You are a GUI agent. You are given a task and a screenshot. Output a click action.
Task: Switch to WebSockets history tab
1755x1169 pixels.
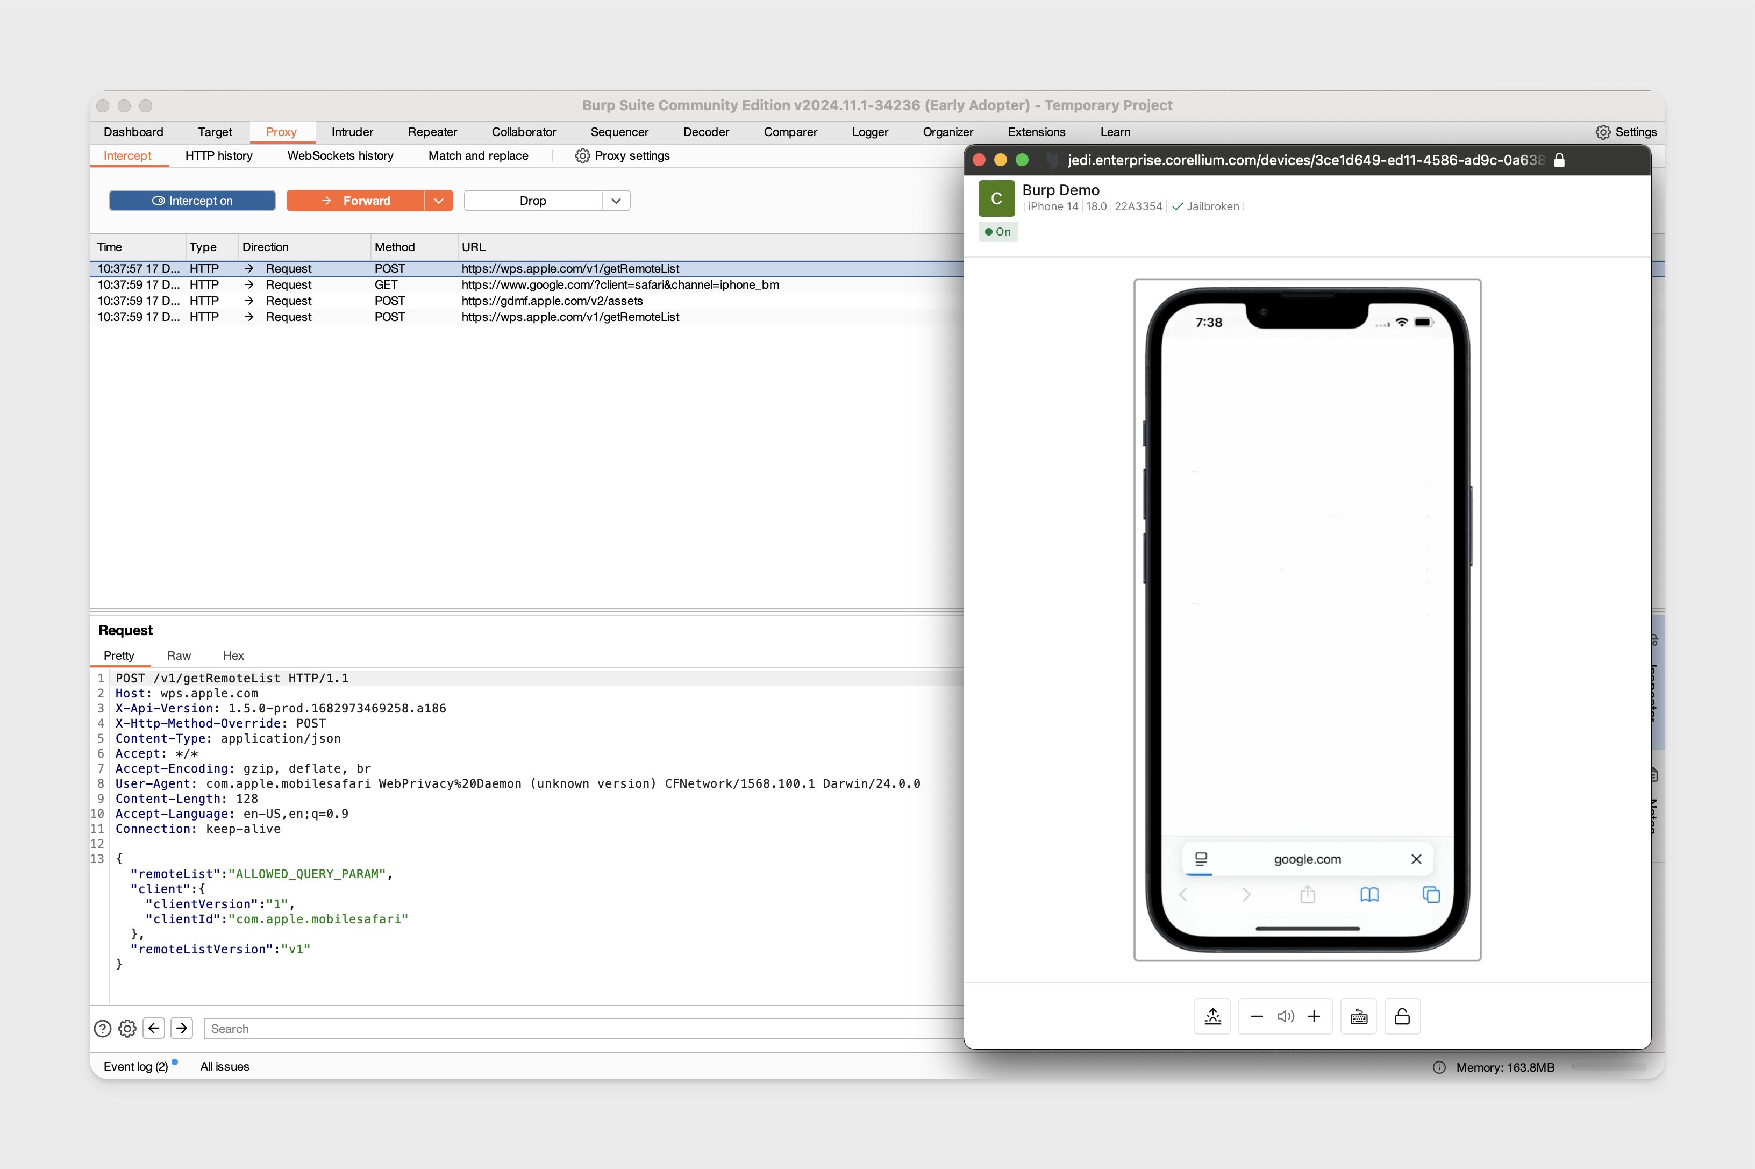339,155
